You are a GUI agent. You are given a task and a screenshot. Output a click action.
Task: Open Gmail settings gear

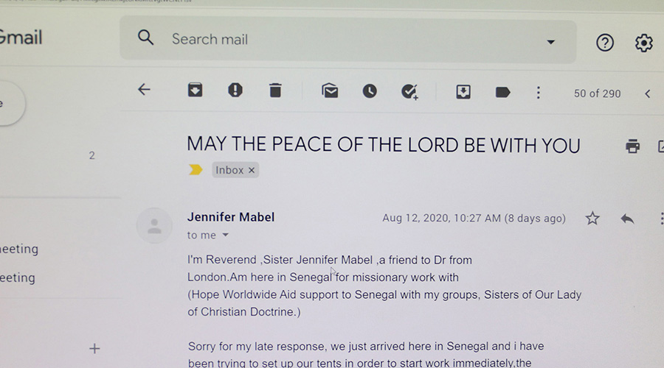click(643, 43)
